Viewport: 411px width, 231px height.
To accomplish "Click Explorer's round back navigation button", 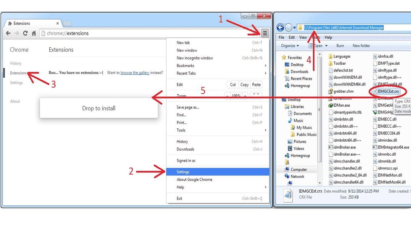I will (x=280, y=28).
